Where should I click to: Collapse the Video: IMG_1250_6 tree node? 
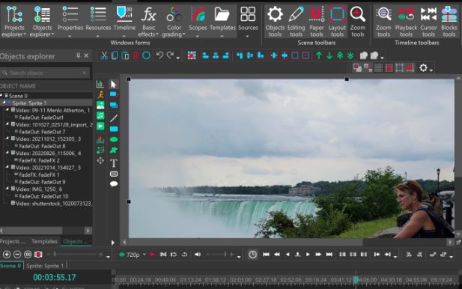[7, 189]
